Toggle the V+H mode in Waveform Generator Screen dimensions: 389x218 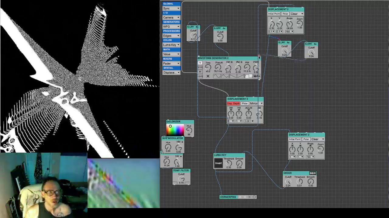200,67
